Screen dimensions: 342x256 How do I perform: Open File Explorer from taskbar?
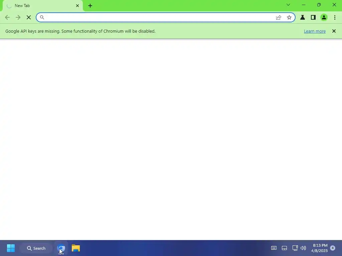76,248
